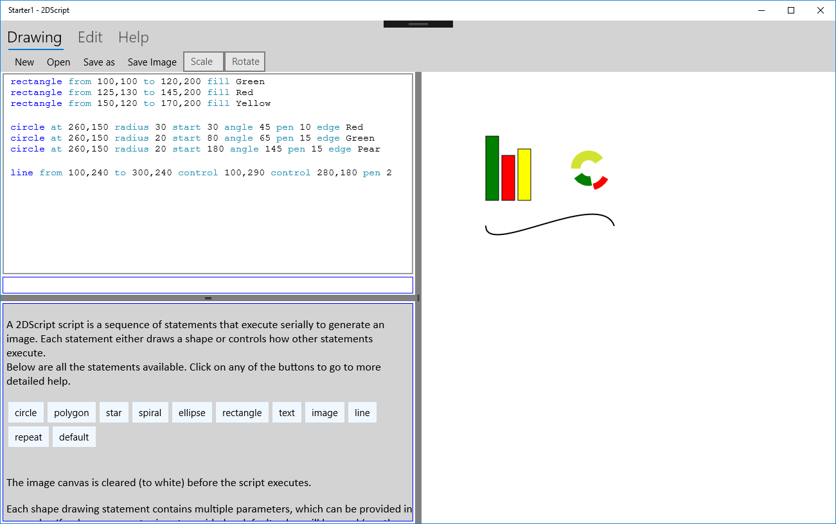Open help for the star statement
Screen dimensions: 836x524
pos(114,413)
